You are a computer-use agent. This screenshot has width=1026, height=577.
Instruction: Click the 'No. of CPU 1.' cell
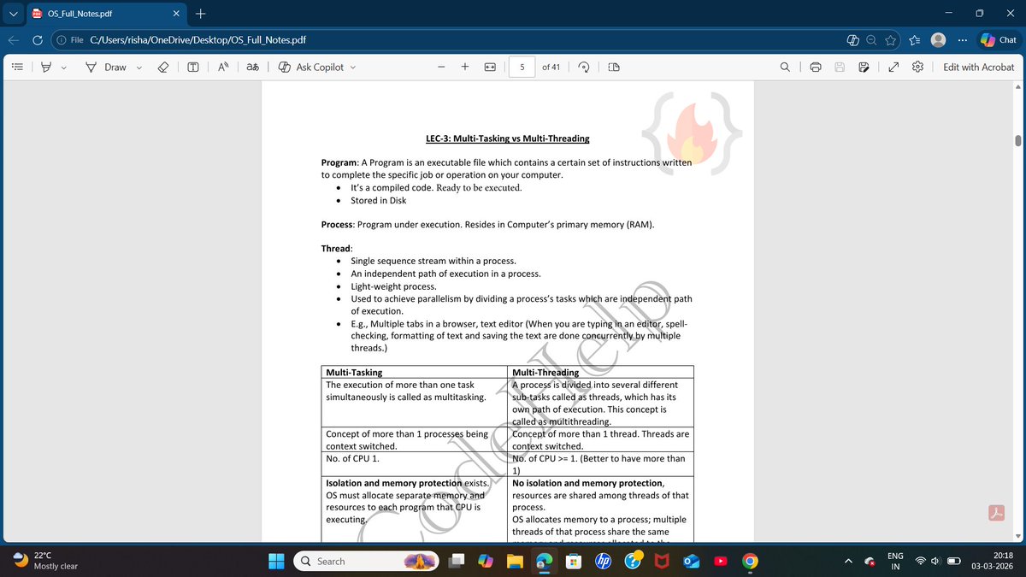[x=416, y=464]
